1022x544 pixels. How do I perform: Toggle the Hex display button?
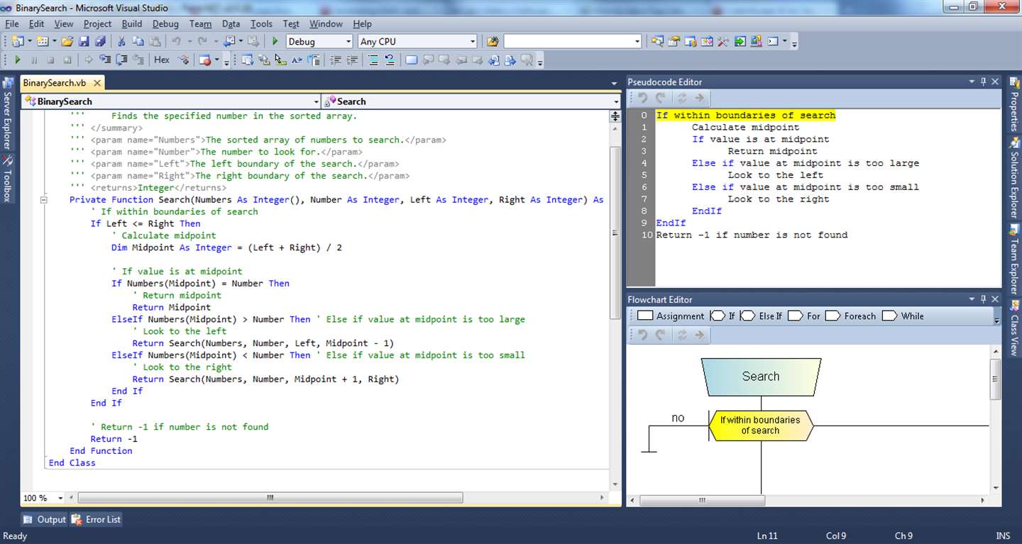(x=162, y=60)
